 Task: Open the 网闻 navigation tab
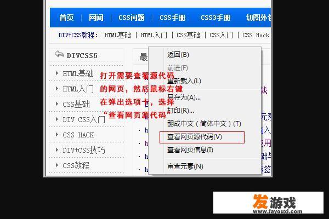point(96,18)
